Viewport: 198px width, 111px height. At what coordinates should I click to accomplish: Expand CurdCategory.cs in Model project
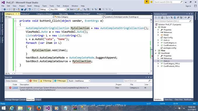(x=158, y=43)
